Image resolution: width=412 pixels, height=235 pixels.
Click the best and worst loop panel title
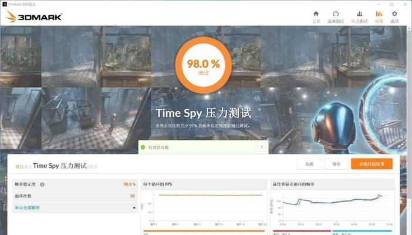point(293,184)
